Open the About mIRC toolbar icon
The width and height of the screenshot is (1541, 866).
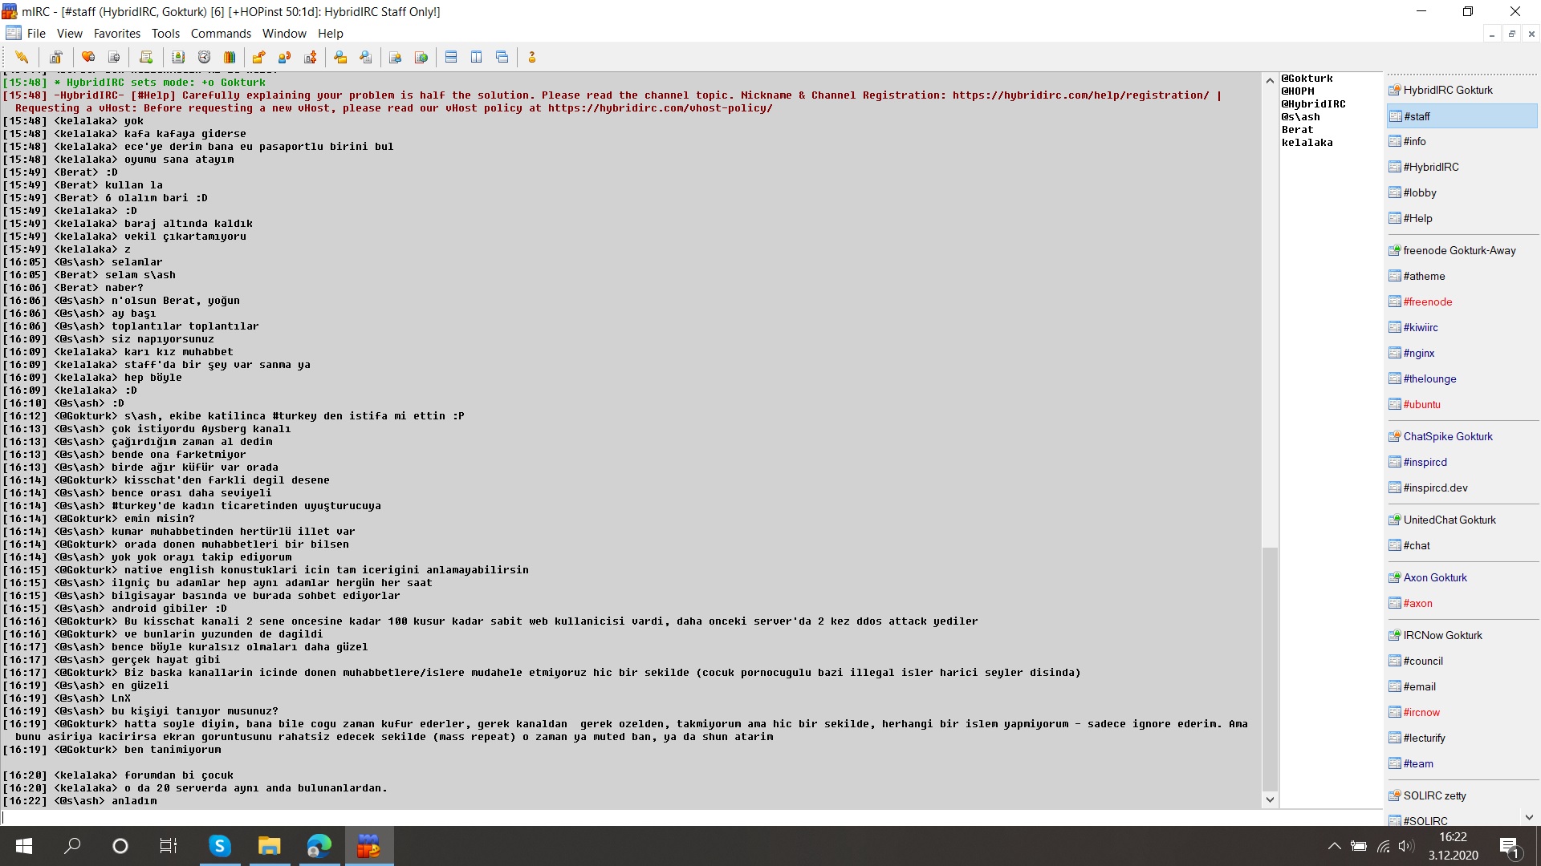tap(531, 57)
